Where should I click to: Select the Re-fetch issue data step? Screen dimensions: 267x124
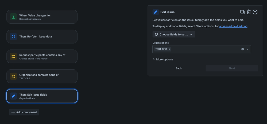(42, 37)
